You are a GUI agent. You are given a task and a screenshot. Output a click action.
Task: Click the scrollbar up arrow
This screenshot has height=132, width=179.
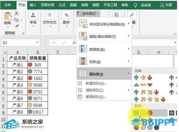[176, 52]
